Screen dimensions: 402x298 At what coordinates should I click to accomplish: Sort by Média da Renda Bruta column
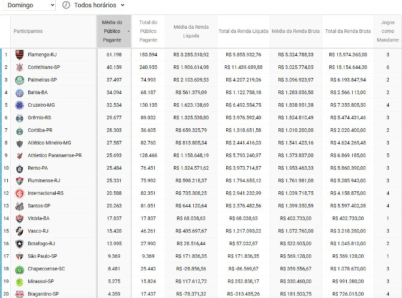point(296,31)
